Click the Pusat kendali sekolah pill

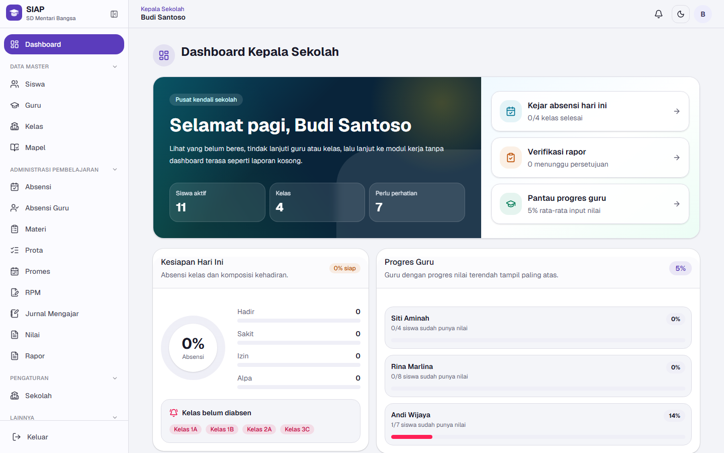coord(206,100)
